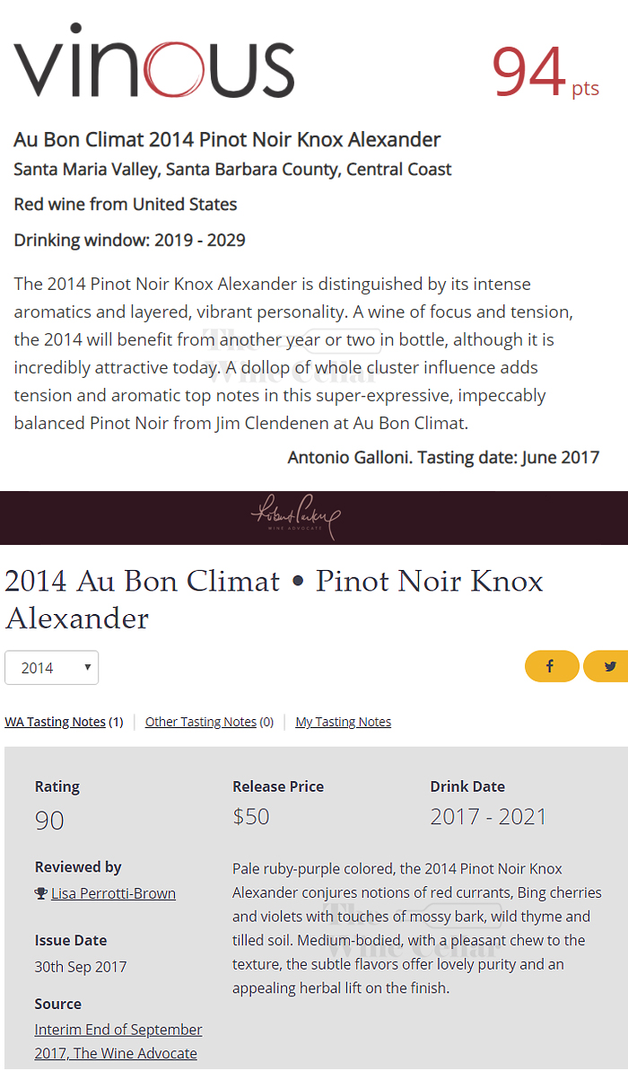Click the rating value 90
Viewport: 628px width, 1071px height.
coord(49,820)
